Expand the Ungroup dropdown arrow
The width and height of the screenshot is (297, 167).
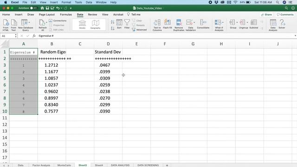[247, 22]
